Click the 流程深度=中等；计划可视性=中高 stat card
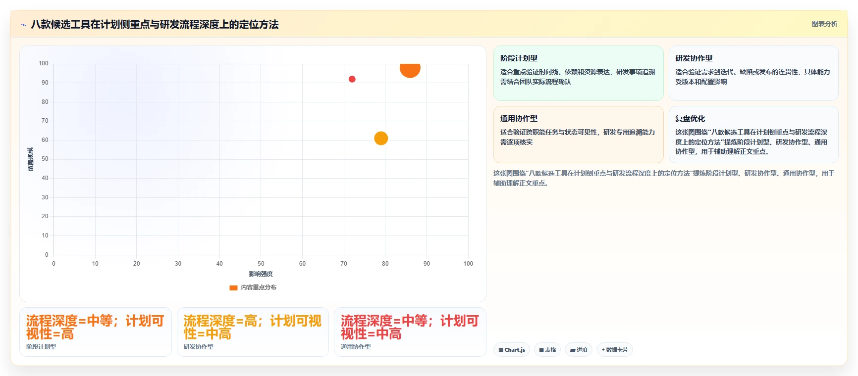 [x=410, y=332]
